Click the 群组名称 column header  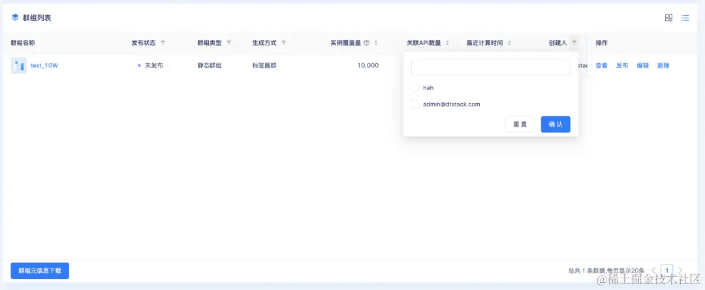(x=23, y=43)
